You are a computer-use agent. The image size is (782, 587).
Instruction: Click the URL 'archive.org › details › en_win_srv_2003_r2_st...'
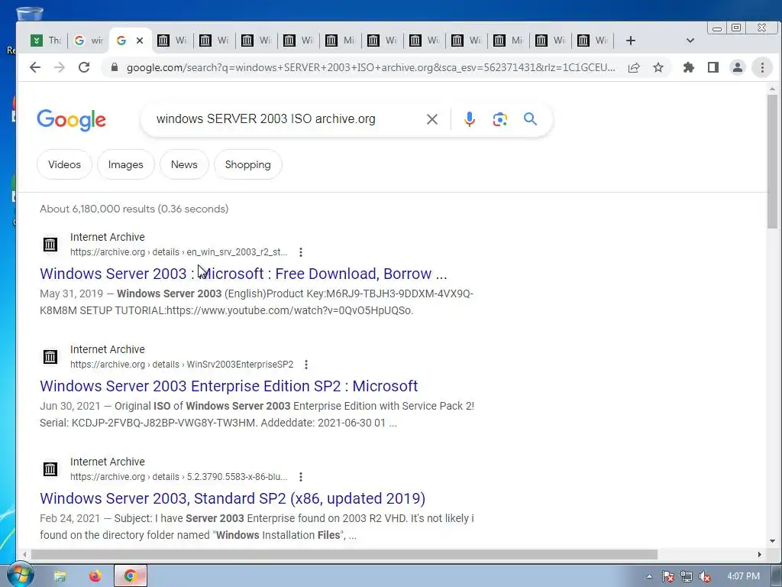(179, 252)
